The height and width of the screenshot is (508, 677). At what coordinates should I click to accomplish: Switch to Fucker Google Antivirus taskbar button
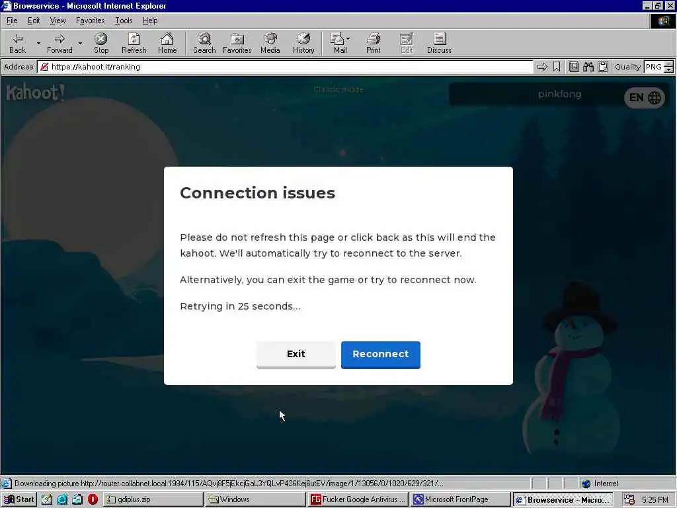pyautogui.click(x=358, y=499)
